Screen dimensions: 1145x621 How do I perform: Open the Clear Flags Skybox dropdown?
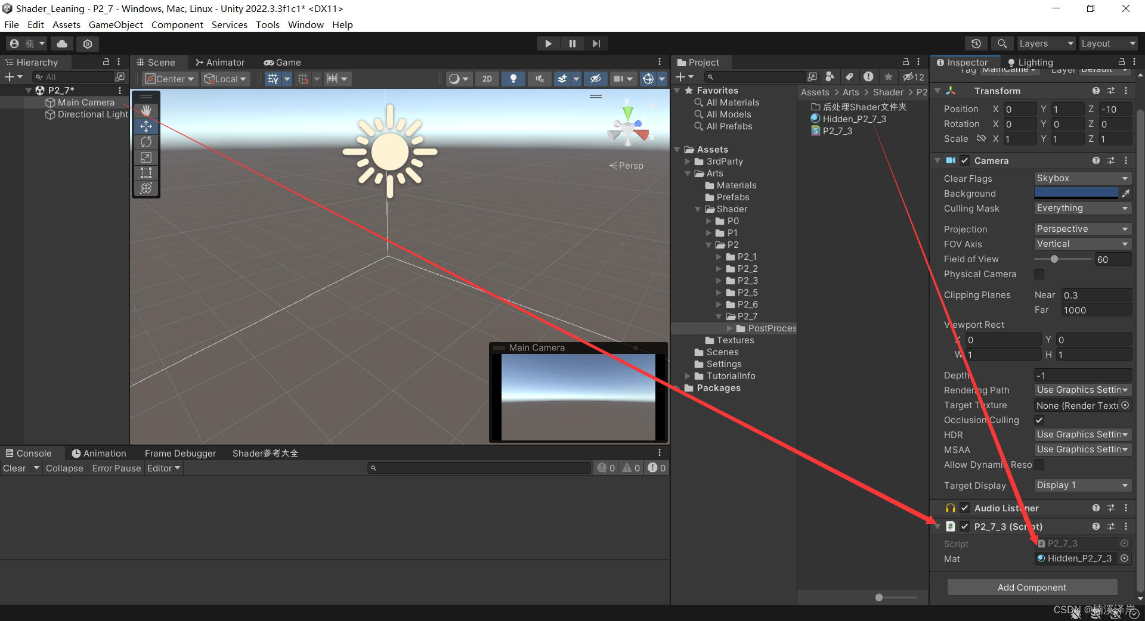pyautogui.click(x=1082, y=178)
